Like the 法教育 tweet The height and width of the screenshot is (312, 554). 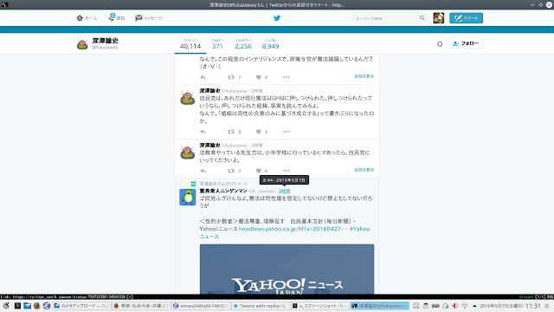click(259, 171)
